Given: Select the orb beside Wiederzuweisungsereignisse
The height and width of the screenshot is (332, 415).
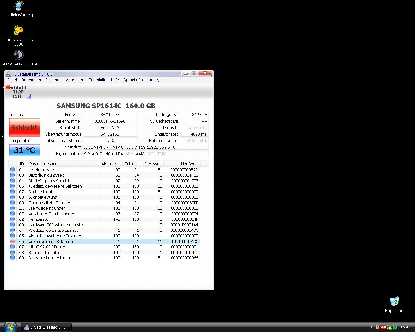Looking at the screenshot, I should coord(12,230).
